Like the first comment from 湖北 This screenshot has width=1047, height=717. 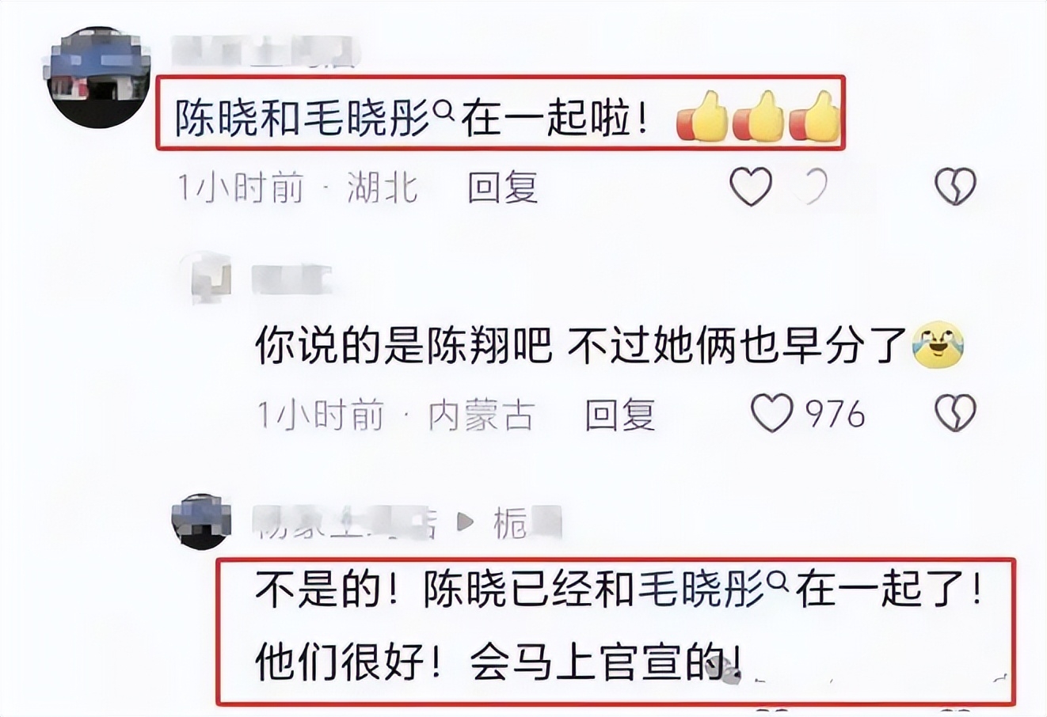pos(750,188)
